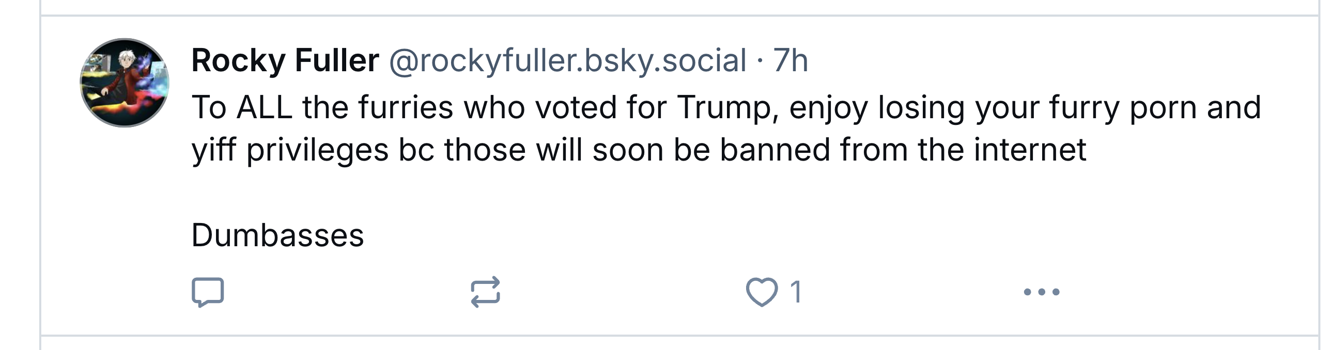Click the word "Dumbasses" in the post
The height and width of the screenshot is (350, 1332).
[x=277, y=236]
